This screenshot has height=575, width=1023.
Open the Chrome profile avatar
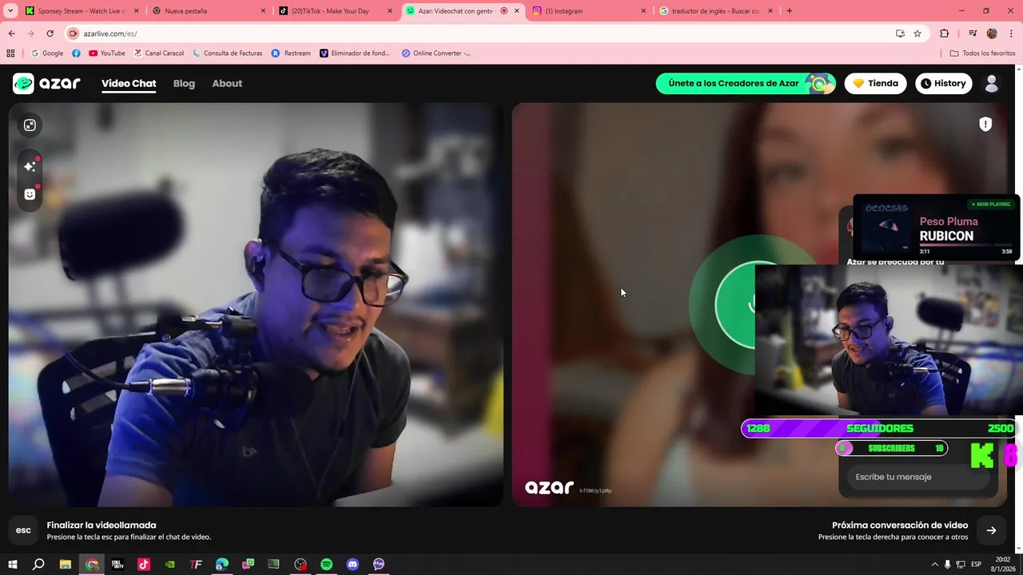click(992, 34)
